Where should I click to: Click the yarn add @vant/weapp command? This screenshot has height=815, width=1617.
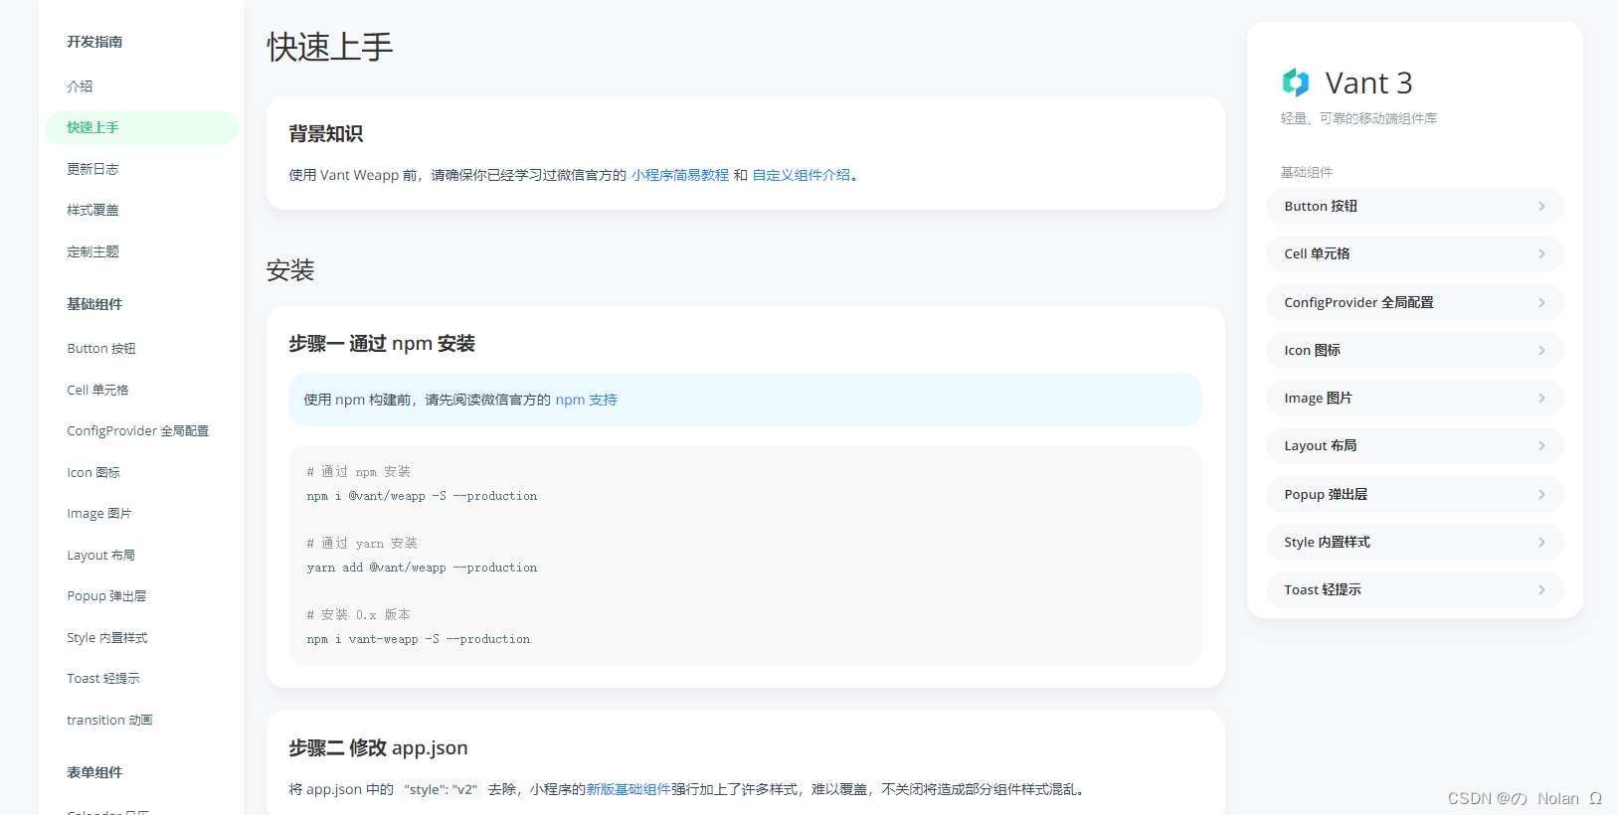tap(422, 568)
